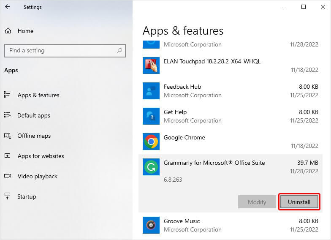This screenshot has height=240, width=331.
Task: Click Google Chrome date 11/18/2022
Action: point(304,146)
